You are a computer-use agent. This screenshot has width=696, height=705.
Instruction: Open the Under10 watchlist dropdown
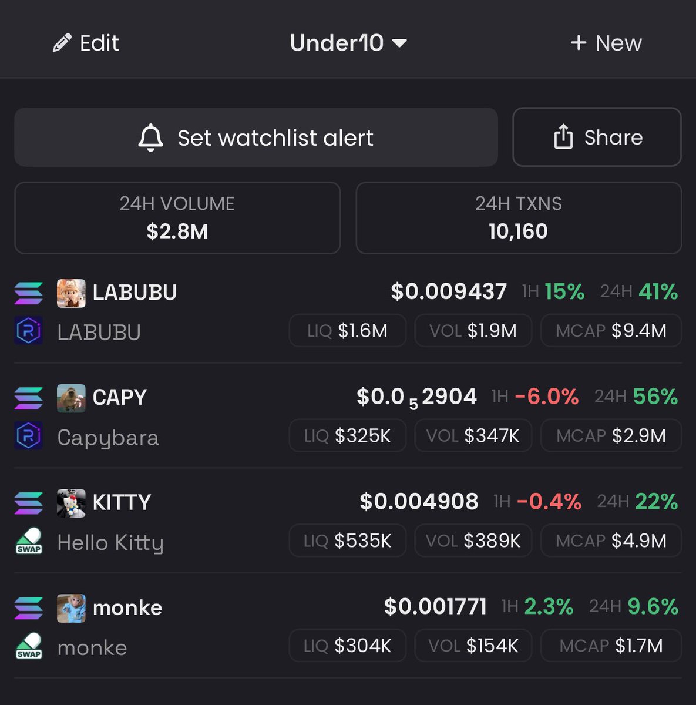click(x=348, y=43)
